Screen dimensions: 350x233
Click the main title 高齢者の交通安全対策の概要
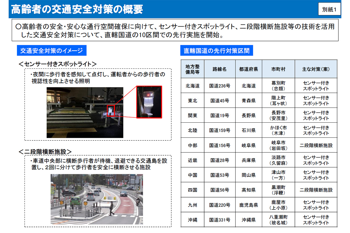[77, 9]
